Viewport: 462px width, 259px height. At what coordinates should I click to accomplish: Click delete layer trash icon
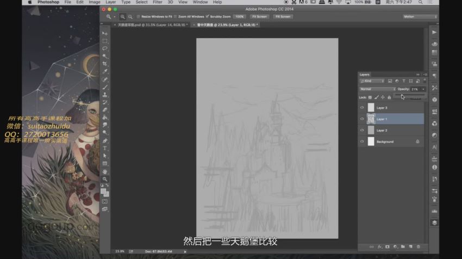[419, 246]
